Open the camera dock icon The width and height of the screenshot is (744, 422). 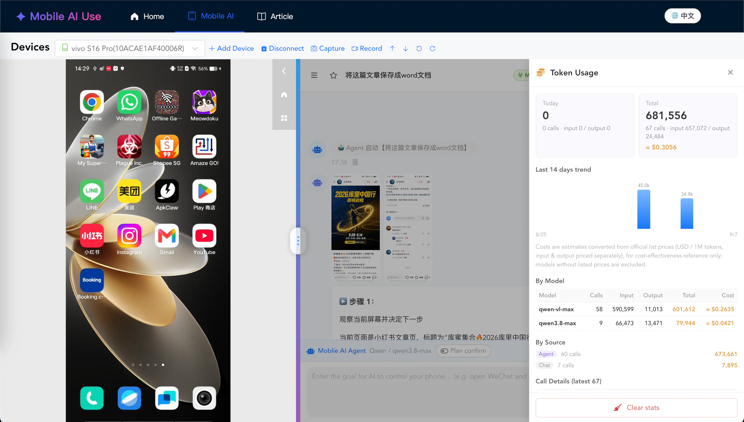click(204, 398)
